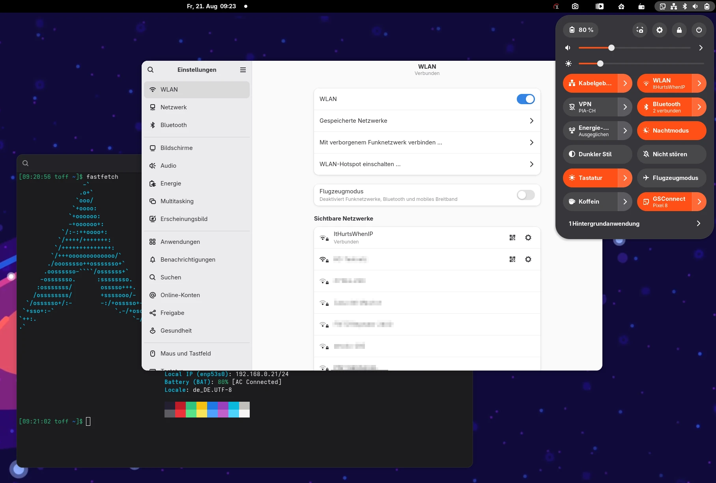Open system settings gear in quick settings
Screen dimensions: 716x483
[x=660, y=30]
